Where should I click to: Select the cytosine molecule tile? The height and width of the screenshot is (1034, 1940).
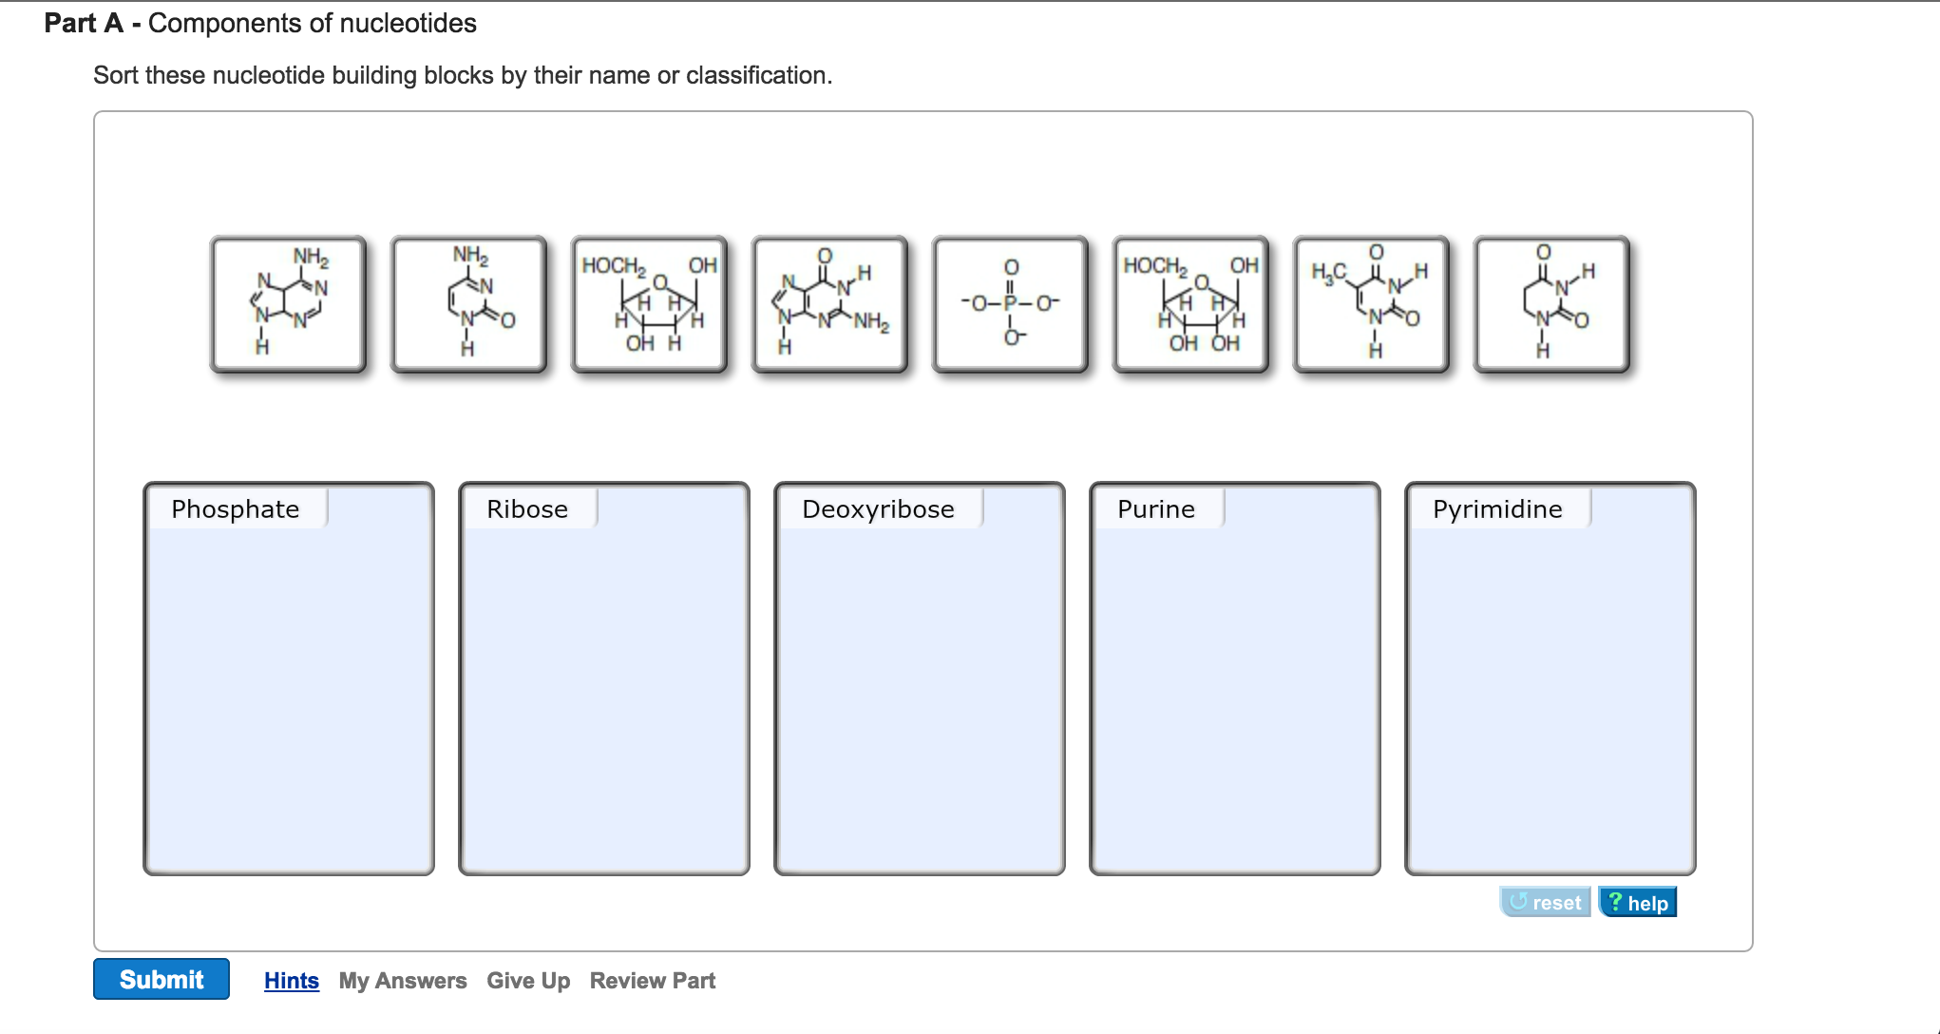coord(467,306)
